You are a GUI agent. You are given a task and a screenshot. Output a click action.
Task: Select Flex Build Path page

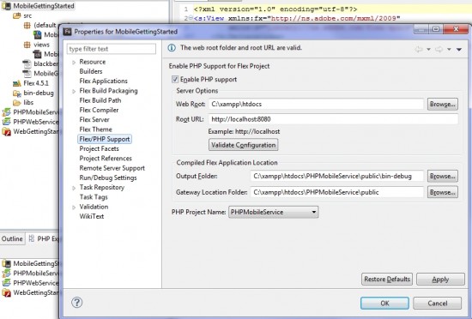pos(100,100)
